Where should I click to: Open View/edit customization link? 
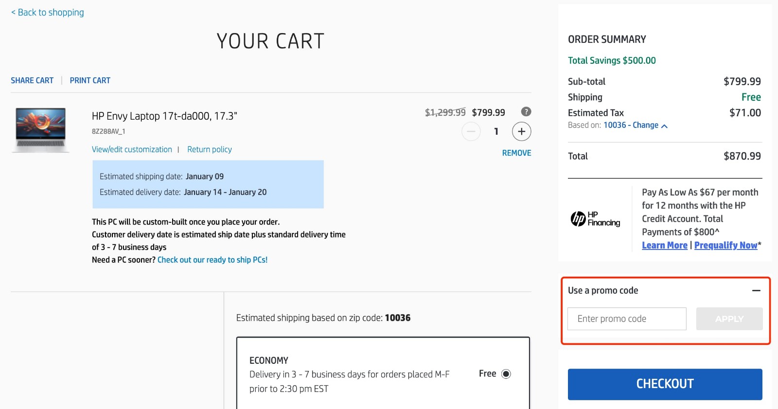(132, 149)
